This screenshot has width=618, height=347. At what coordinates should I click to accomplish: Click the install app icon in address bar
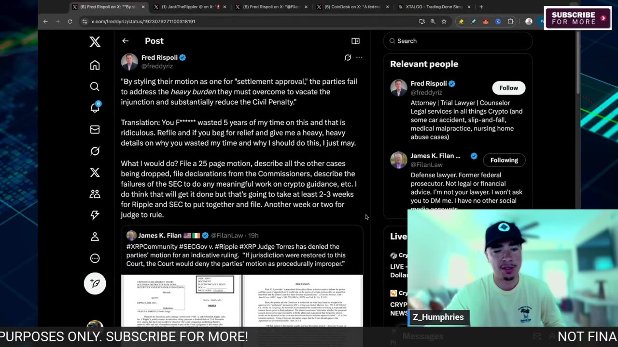click(x=422, y=21)
